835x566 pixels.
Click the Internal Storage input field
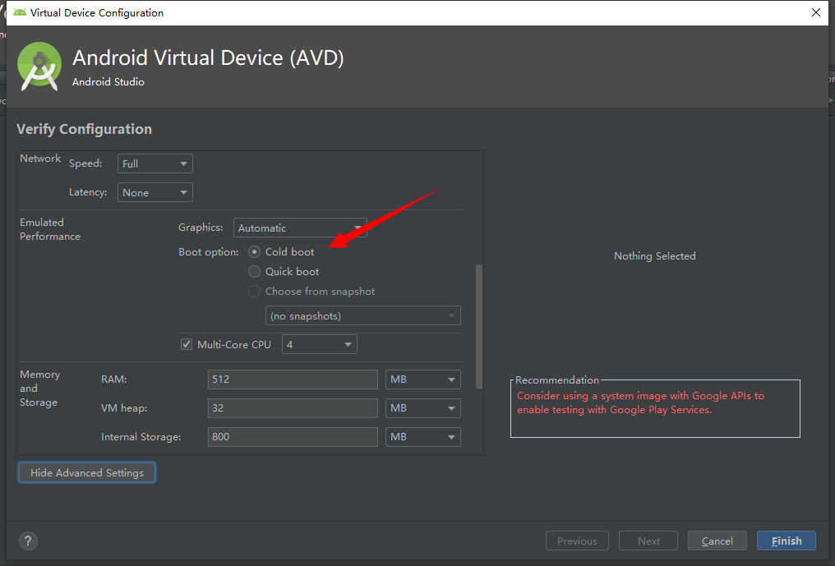click(x=293, y=437)
